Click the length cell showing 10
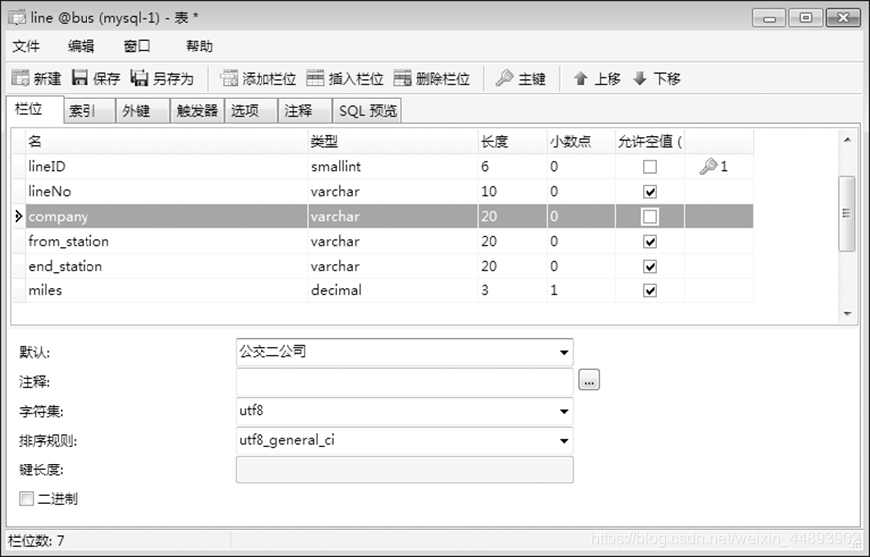This screenshot has height=557, width=870. [x=513, y=191]
